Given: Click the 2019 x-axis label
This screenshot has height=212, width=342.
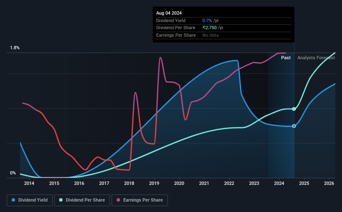Looking at the screenshot, I should (154, 183).
